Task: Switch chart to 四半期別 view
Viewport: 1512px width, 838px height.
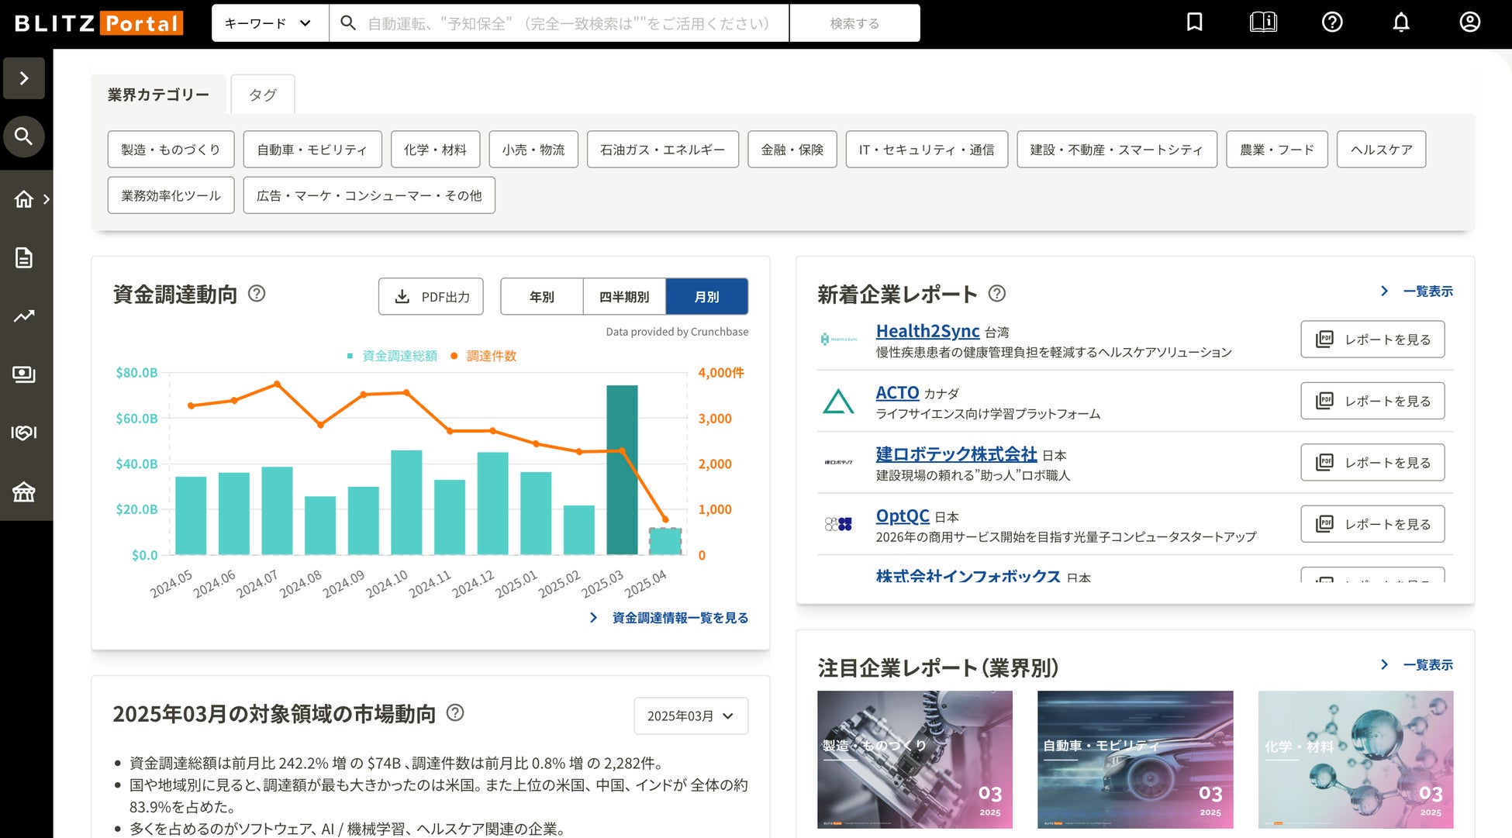Action: [624, 297]
